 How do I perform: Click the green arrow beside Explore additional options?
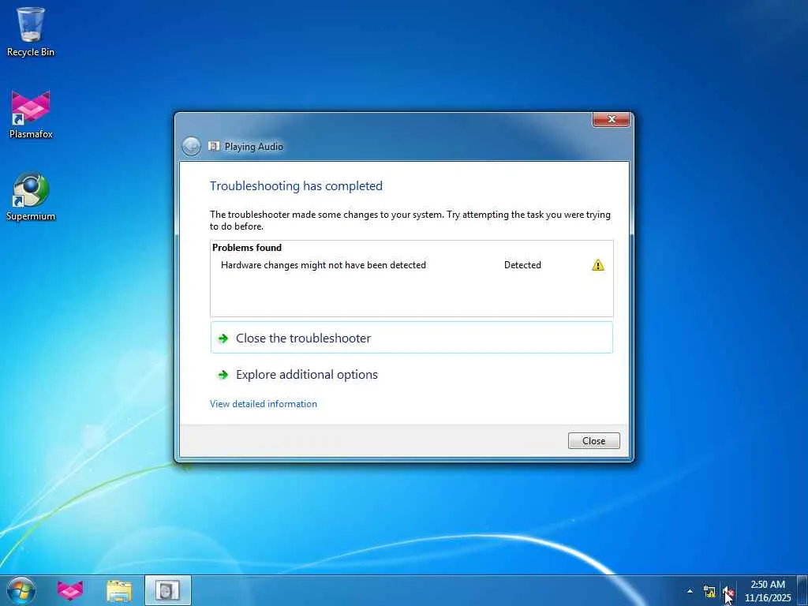coord(223,375)
